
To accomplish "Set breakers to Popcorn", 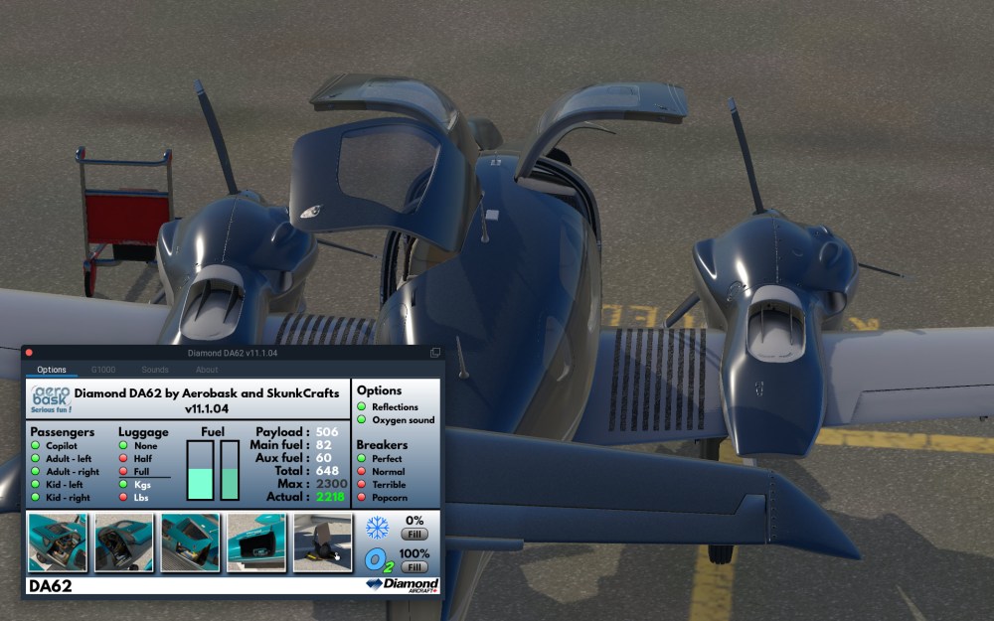I will 362,497.
